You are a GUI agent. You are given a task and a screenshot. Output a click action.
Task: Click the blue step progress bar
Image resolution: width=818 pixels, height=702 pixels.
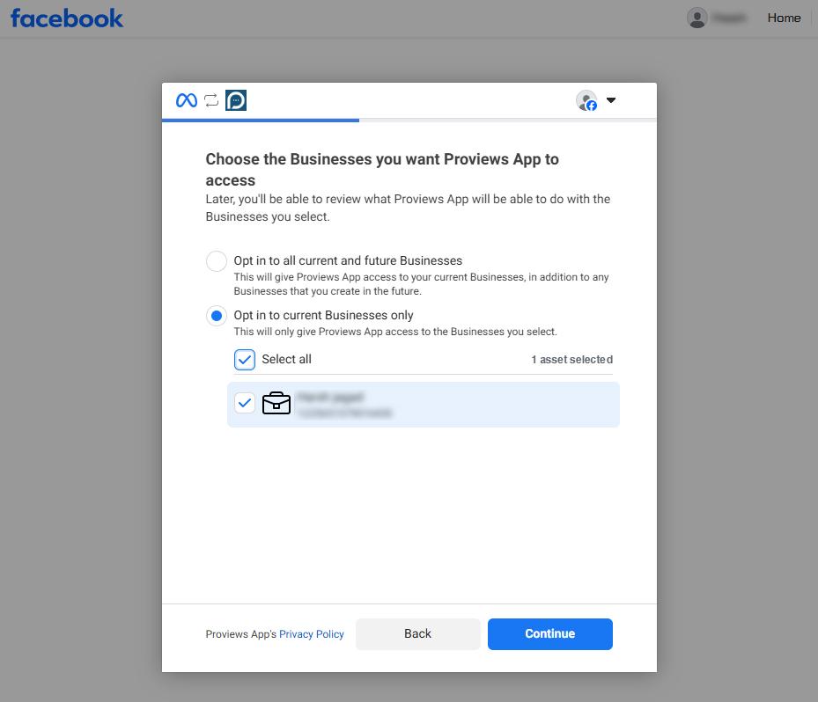click(261, 121)
